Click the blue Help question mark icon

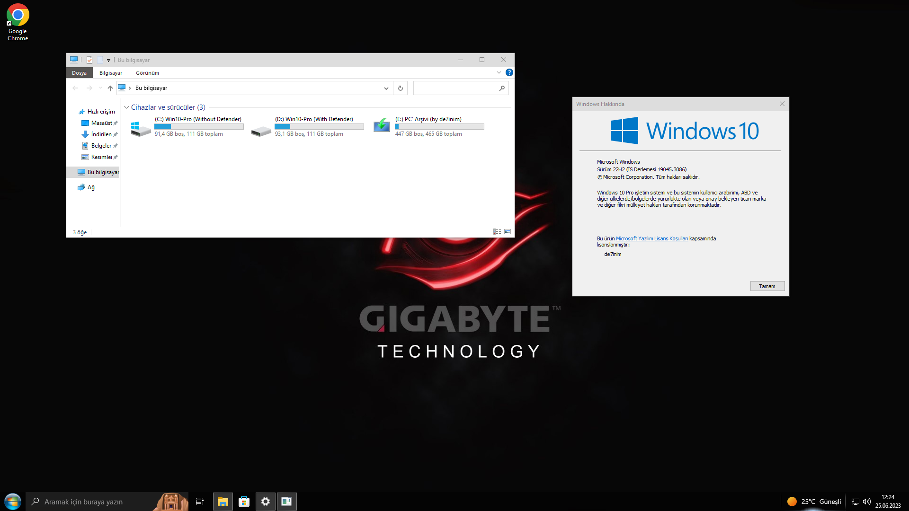[509, 72]
